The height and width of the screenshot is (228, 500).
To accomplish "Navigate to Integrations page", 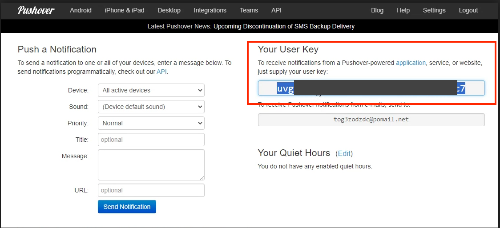I will tap(210, 10).
